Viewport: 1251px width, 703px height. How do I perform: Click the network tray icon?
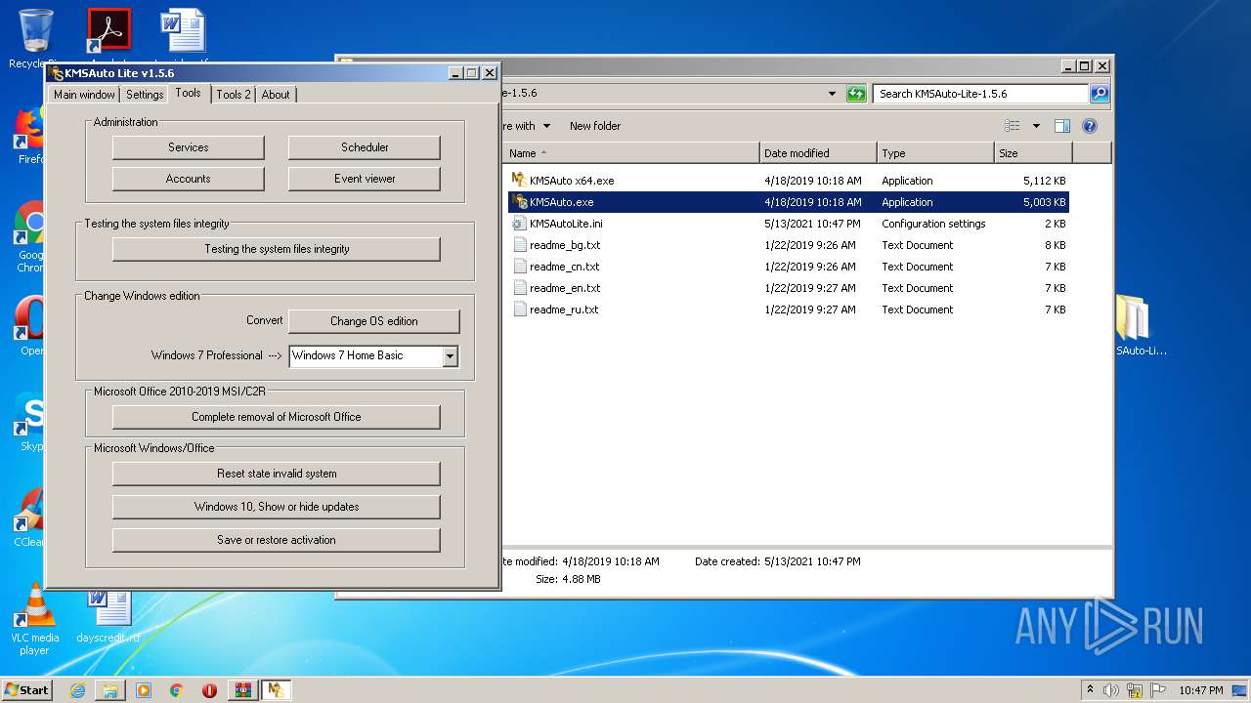[x=1135, y=690]
